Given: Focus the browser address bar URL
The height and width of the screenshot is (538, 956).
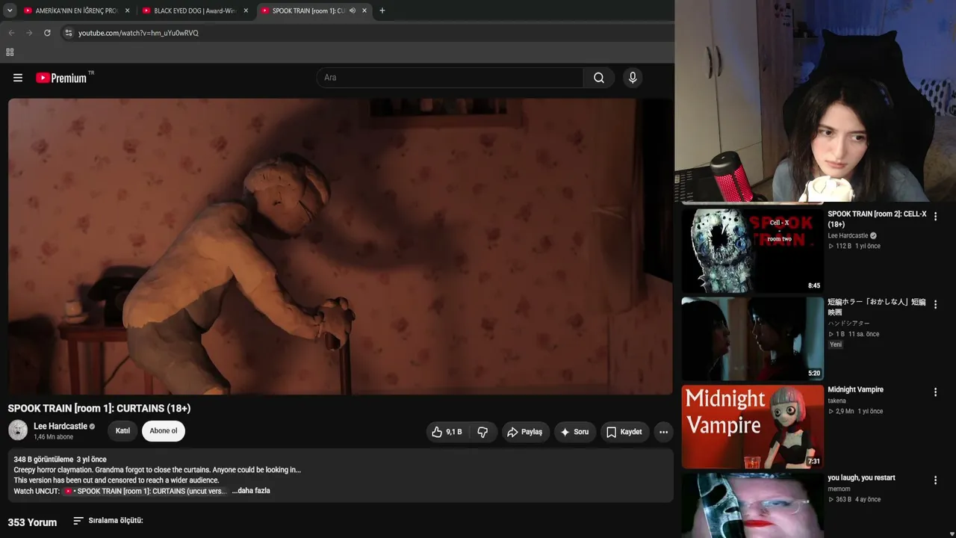Looking at the screenshot, I should (x=138, y=33).
